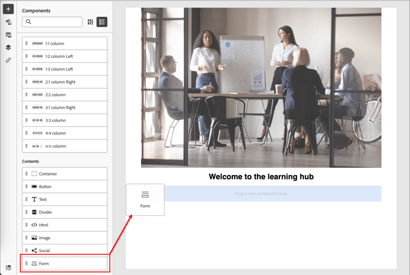Select the Image content component

pos(65,238)
